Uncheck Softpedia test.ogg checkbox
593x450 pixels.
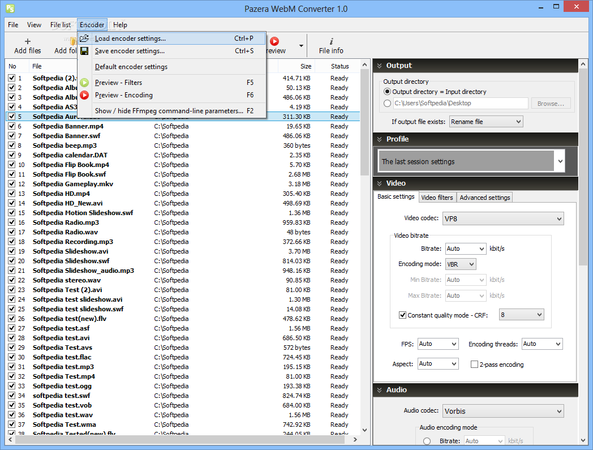(x=12, y=386)
